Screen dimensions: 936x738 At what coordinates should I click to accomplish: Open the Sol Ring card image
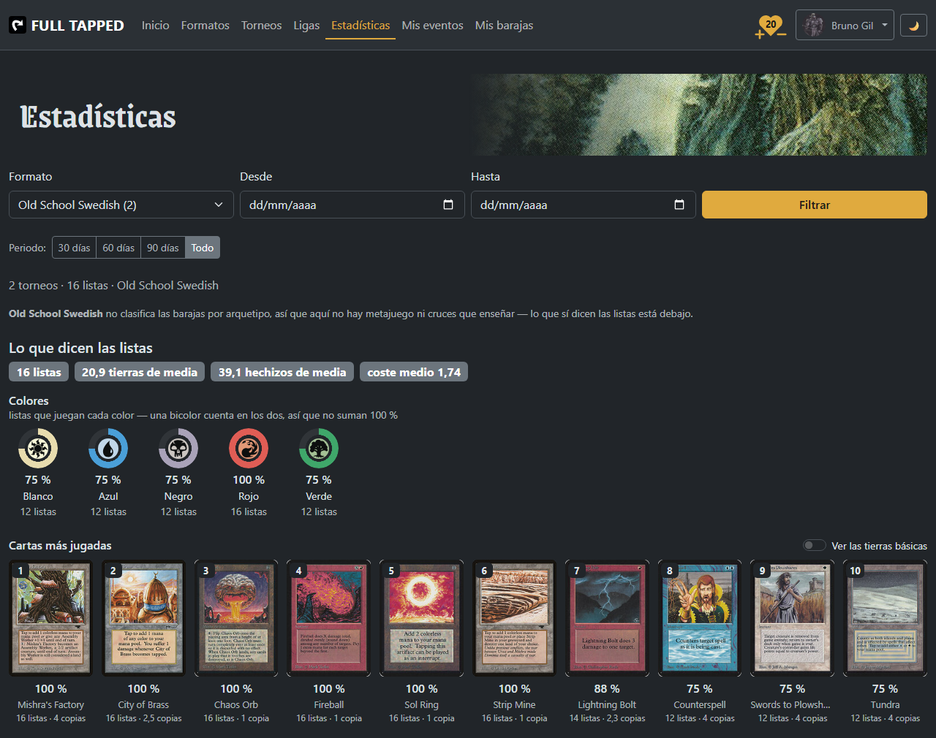pyautogui.click(x=422, y=618)
